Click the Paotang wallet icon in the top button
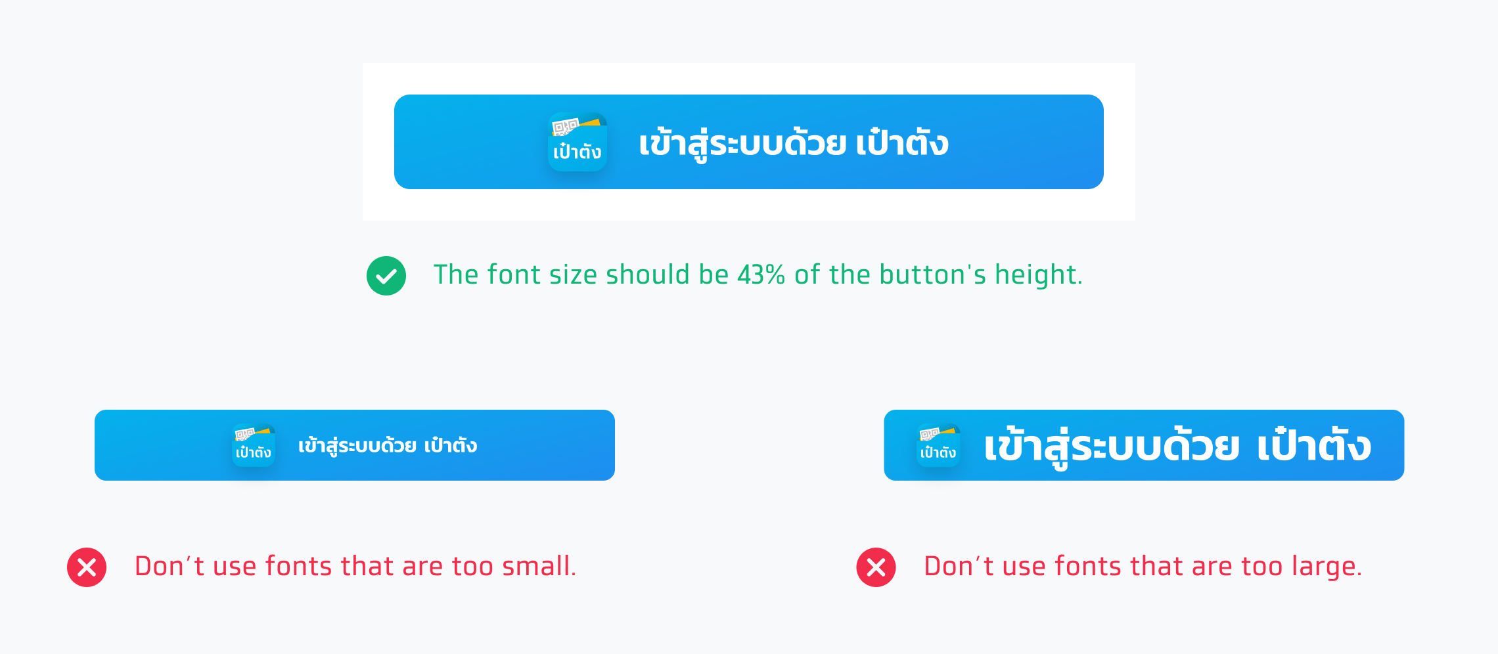This screenshot has width=1498, height=654. 578,142
